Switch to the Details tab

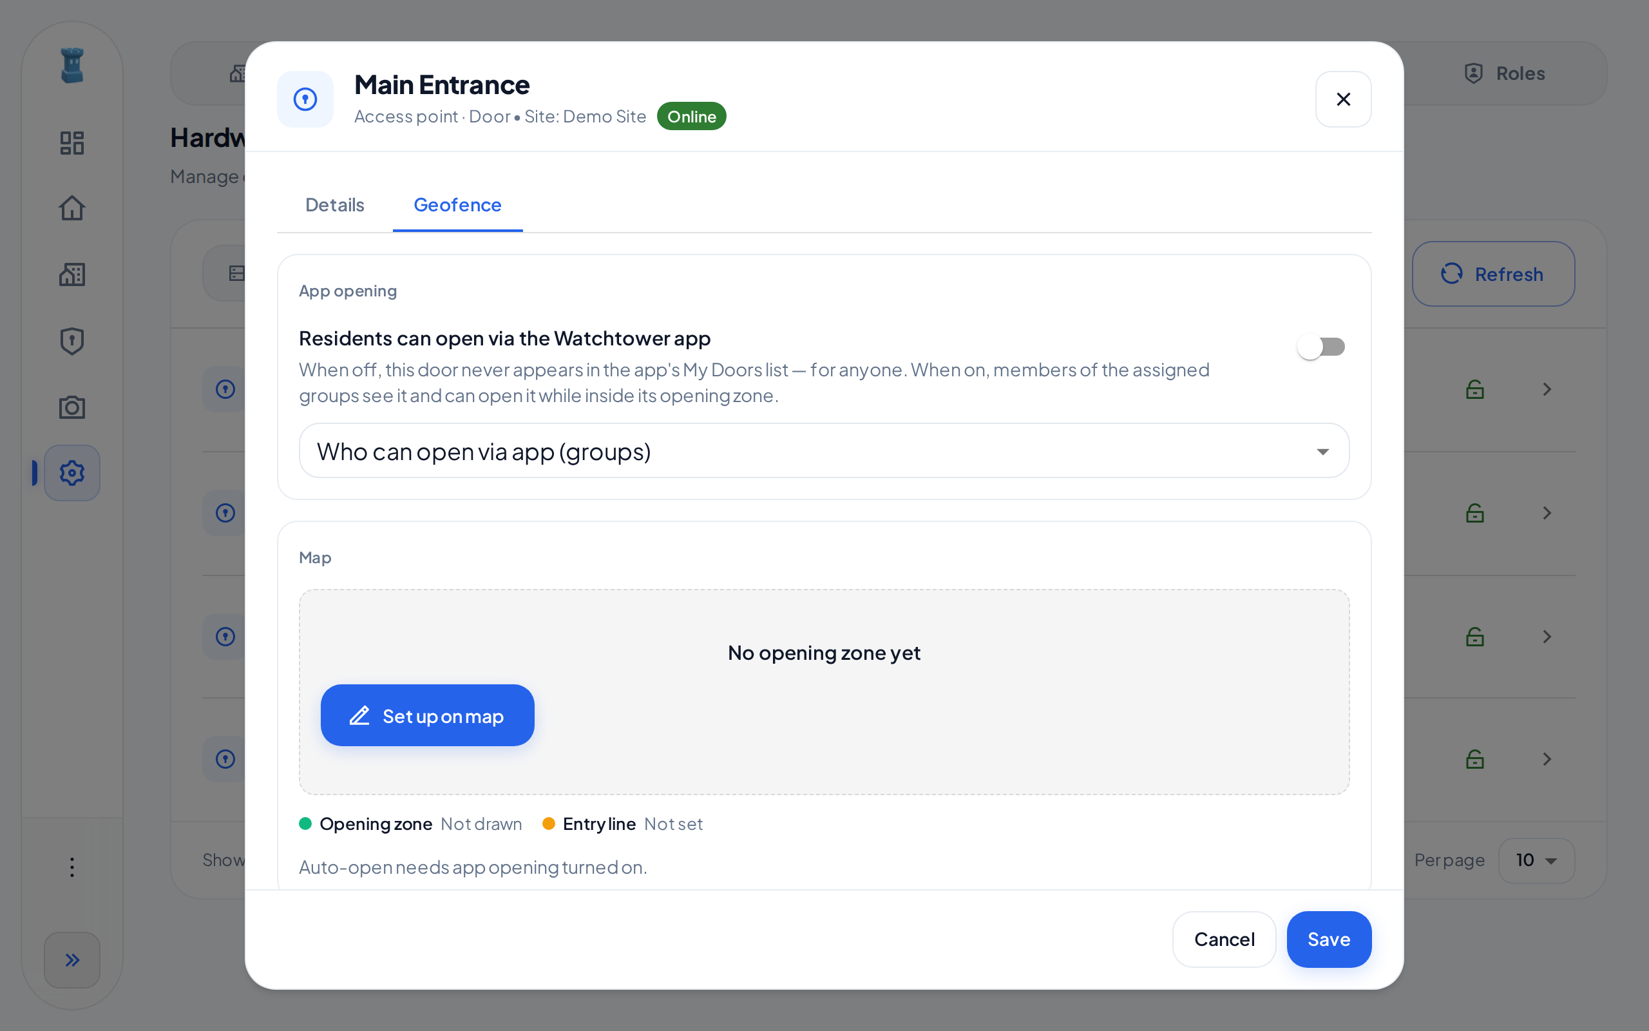click(334, 204)
